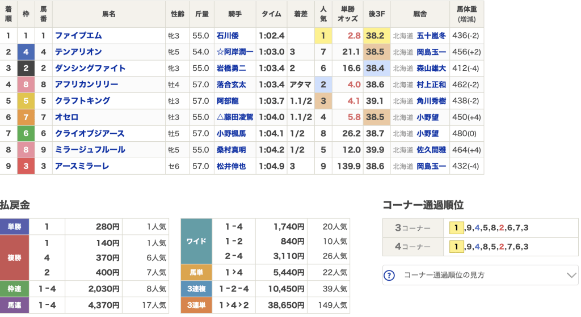Open jockey 石川倭 profile

pyautogui.click(x=228, y=36)
